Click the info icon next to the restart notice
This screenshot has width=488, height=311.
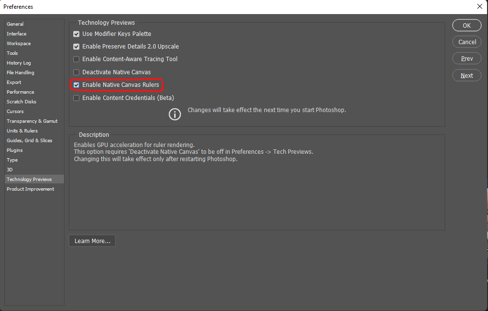[x=175, y=114]
